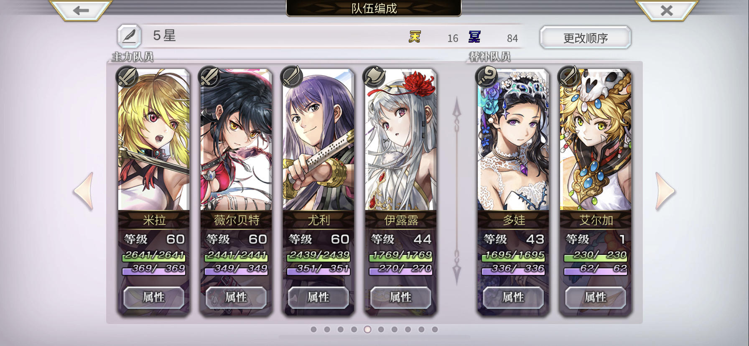
Task: Open 属性 for 薇尔贝特
Action: tap(236, 298)
